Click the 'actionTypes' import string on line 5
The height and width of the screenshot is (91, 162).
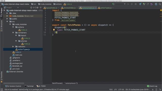click(x=68, y=20)
